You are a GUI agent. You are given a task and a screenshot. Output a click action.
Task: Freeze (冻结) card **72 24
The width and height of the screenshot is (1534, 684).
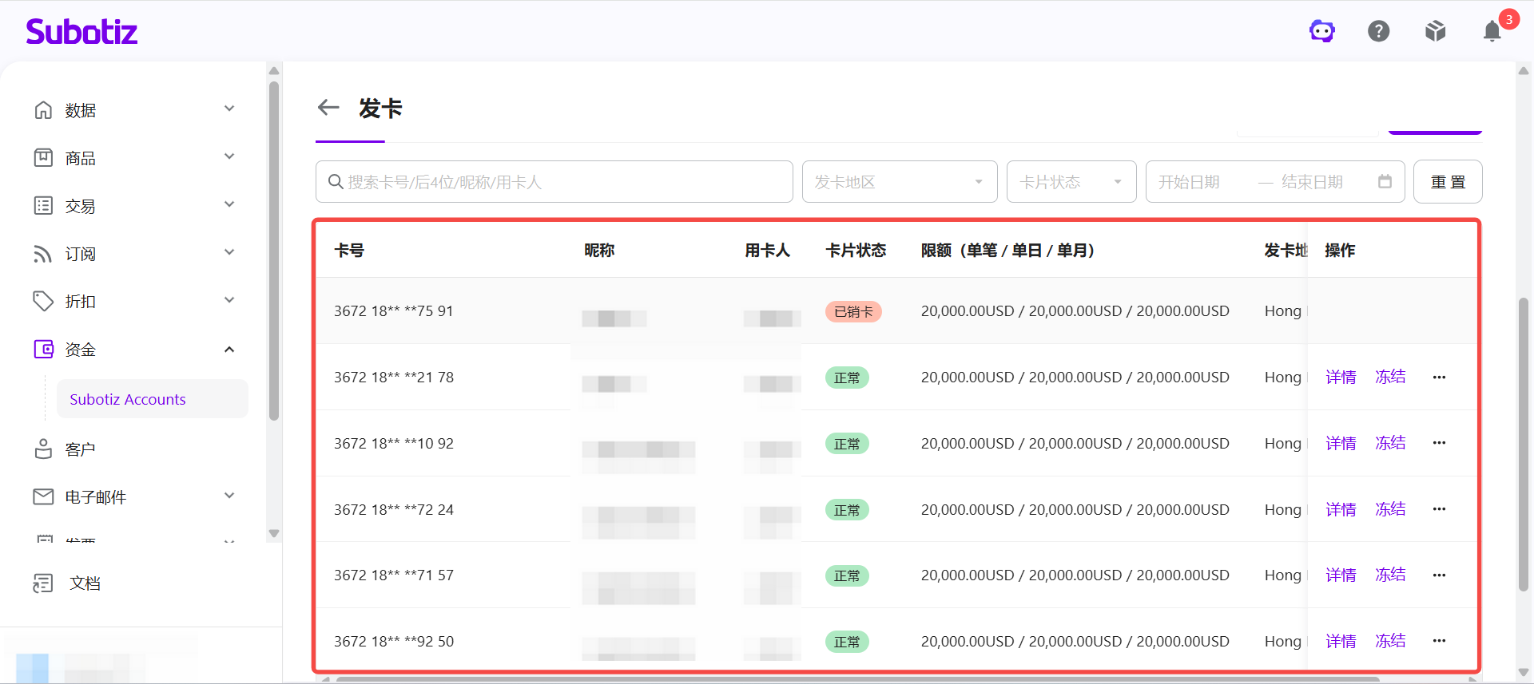(x=1390, y=509)
